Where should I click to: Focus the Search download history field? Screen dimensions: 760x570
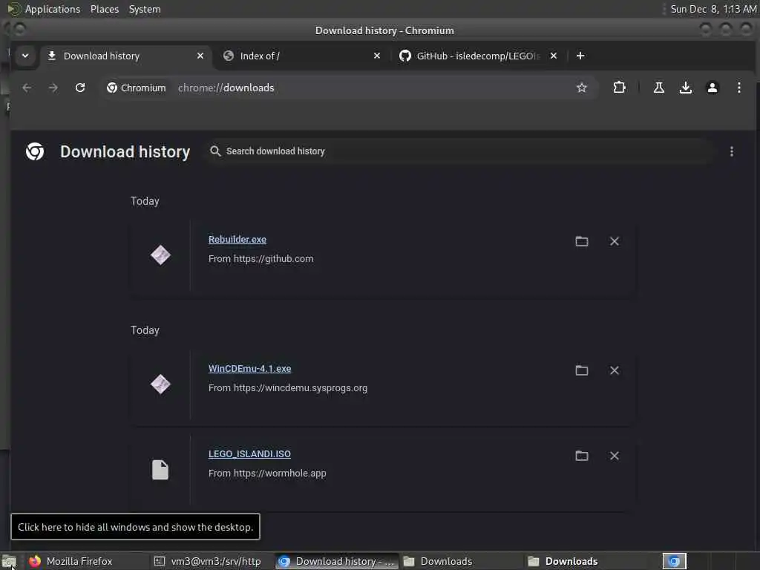coord(458,151)
